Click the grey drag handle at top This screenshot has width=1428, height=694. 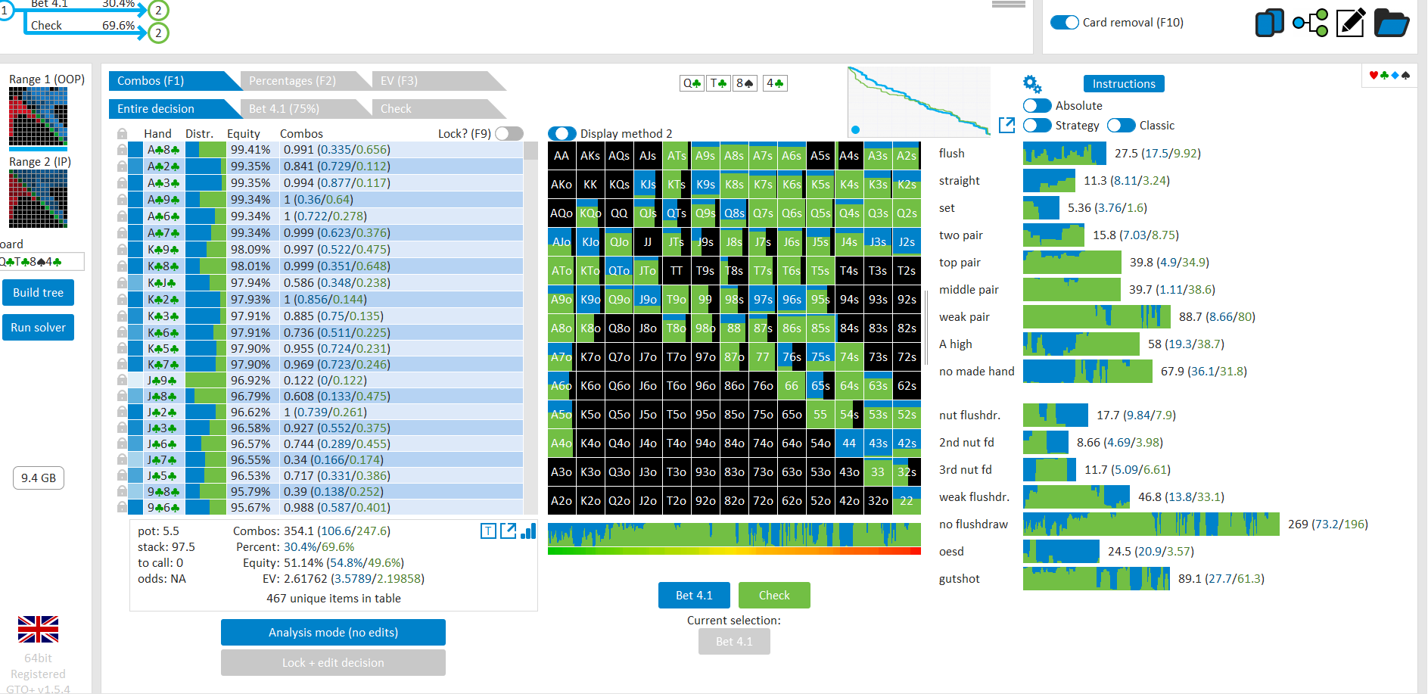click(x=1008, y=4)
